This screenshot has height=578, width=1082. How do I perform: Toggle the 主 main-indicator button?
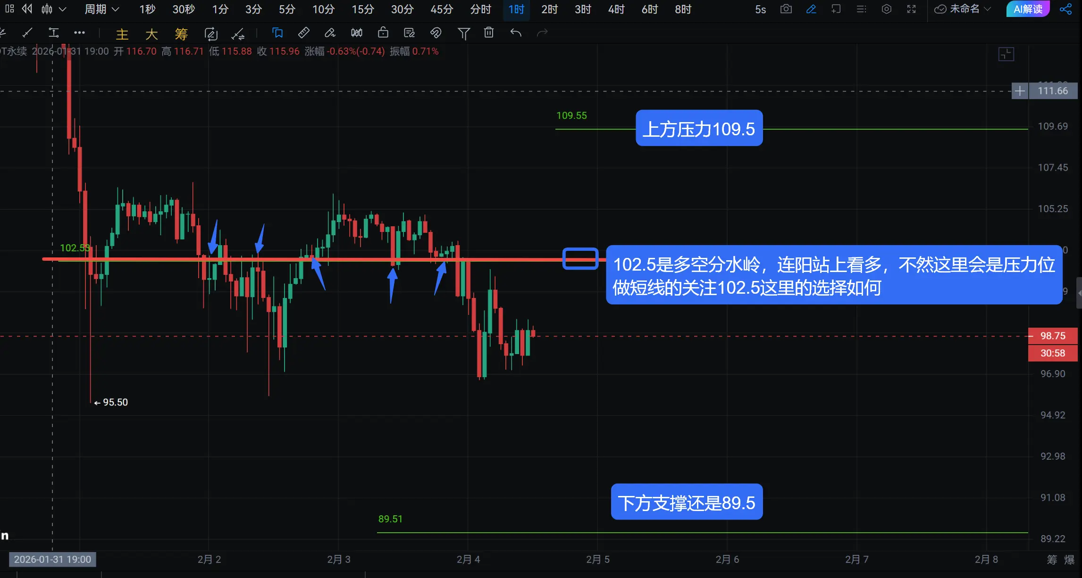pos(122,34)
